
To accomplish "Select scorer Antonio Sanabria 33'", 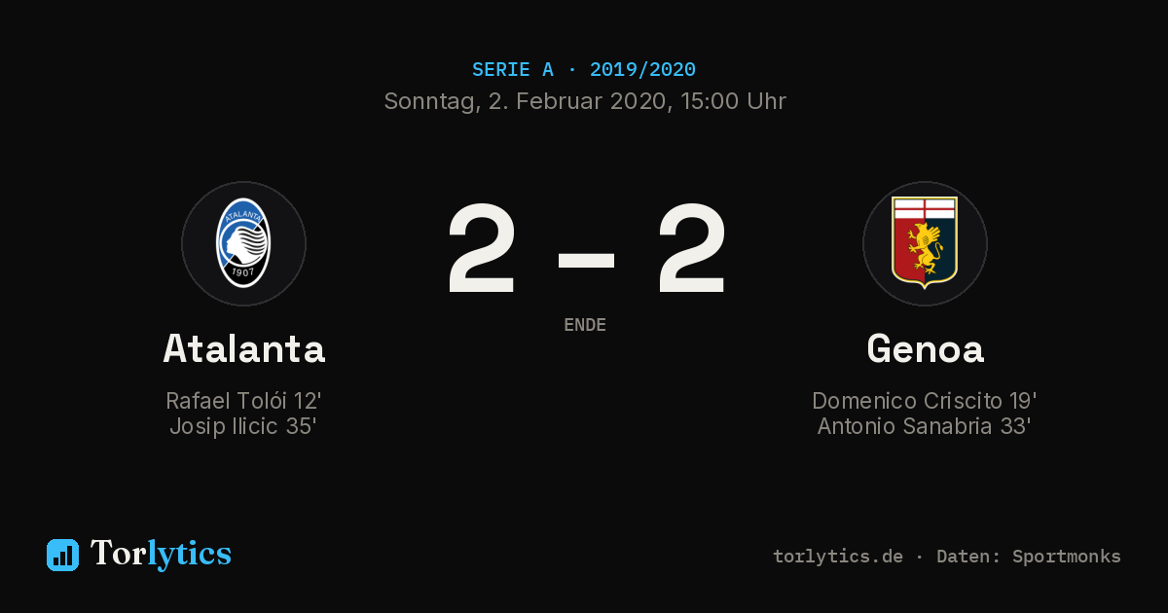I will [x=925, y=426].
